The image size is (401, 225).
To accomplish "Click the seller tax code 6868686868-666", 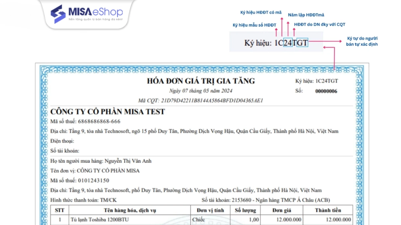I will point(99,121).
